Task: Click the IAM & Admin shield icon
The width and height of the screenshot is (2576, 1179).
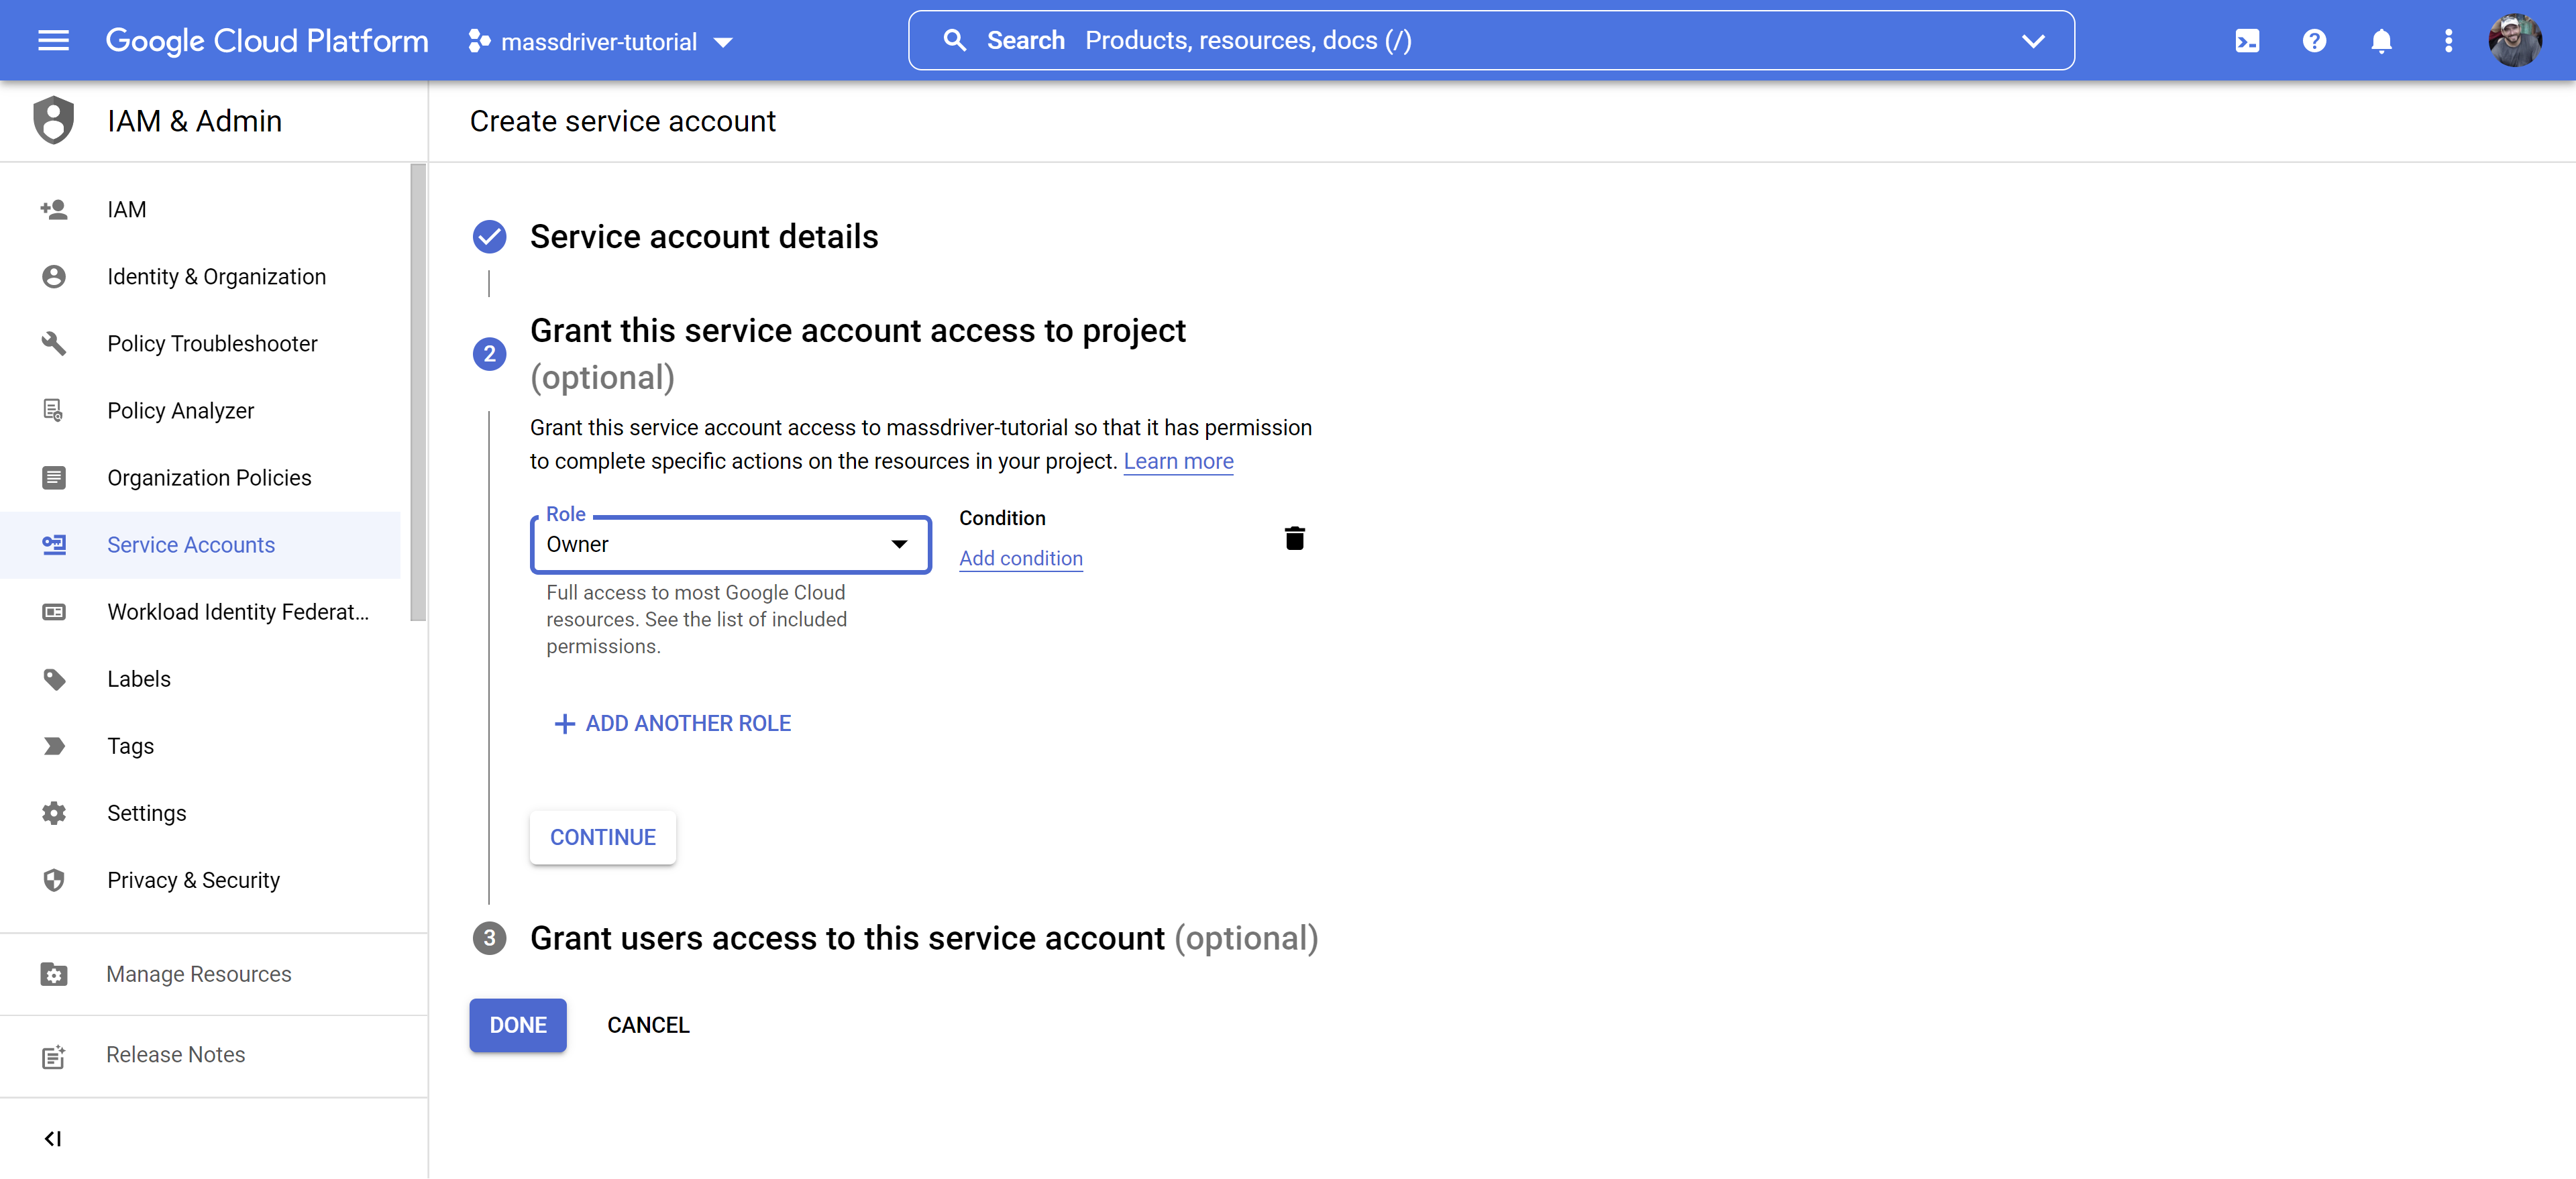Action: (54, 120)
